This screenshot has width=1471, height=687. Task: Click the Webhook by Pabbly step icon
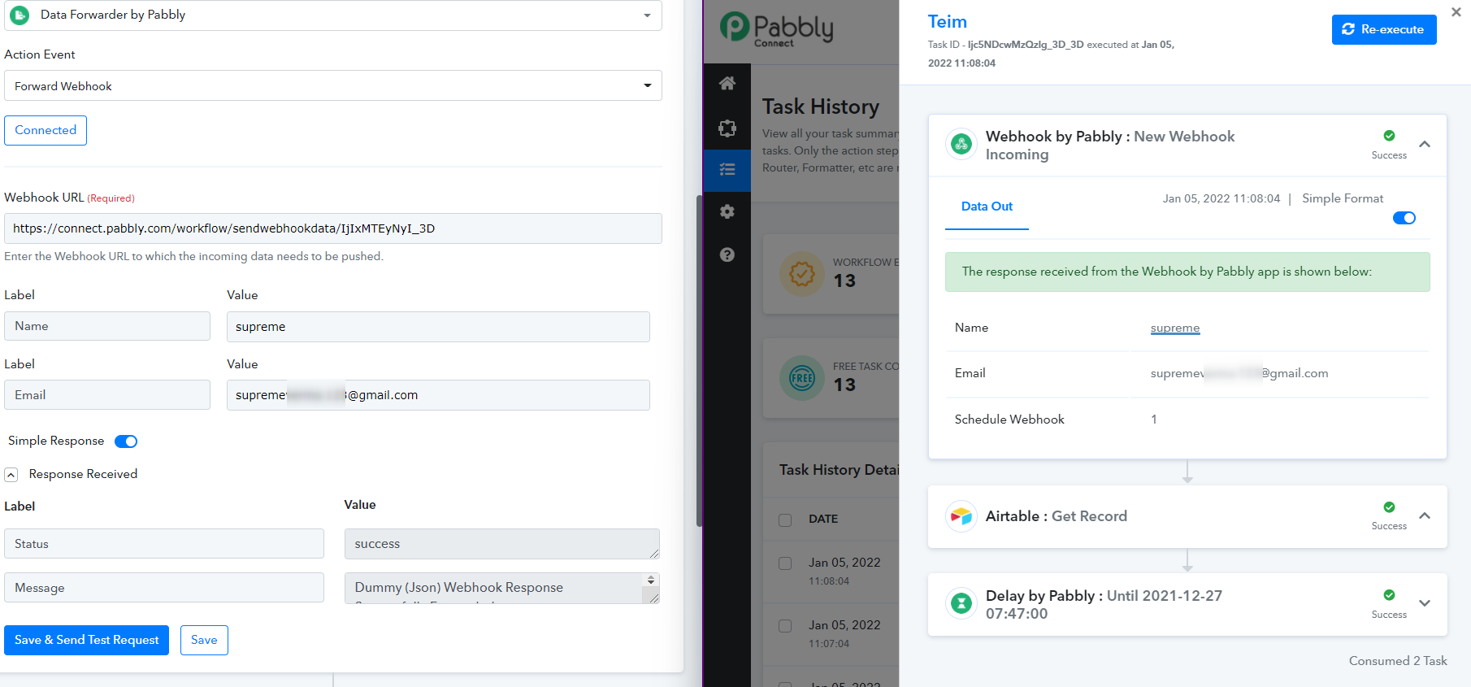pyautogui.click(x=961, y=145)
